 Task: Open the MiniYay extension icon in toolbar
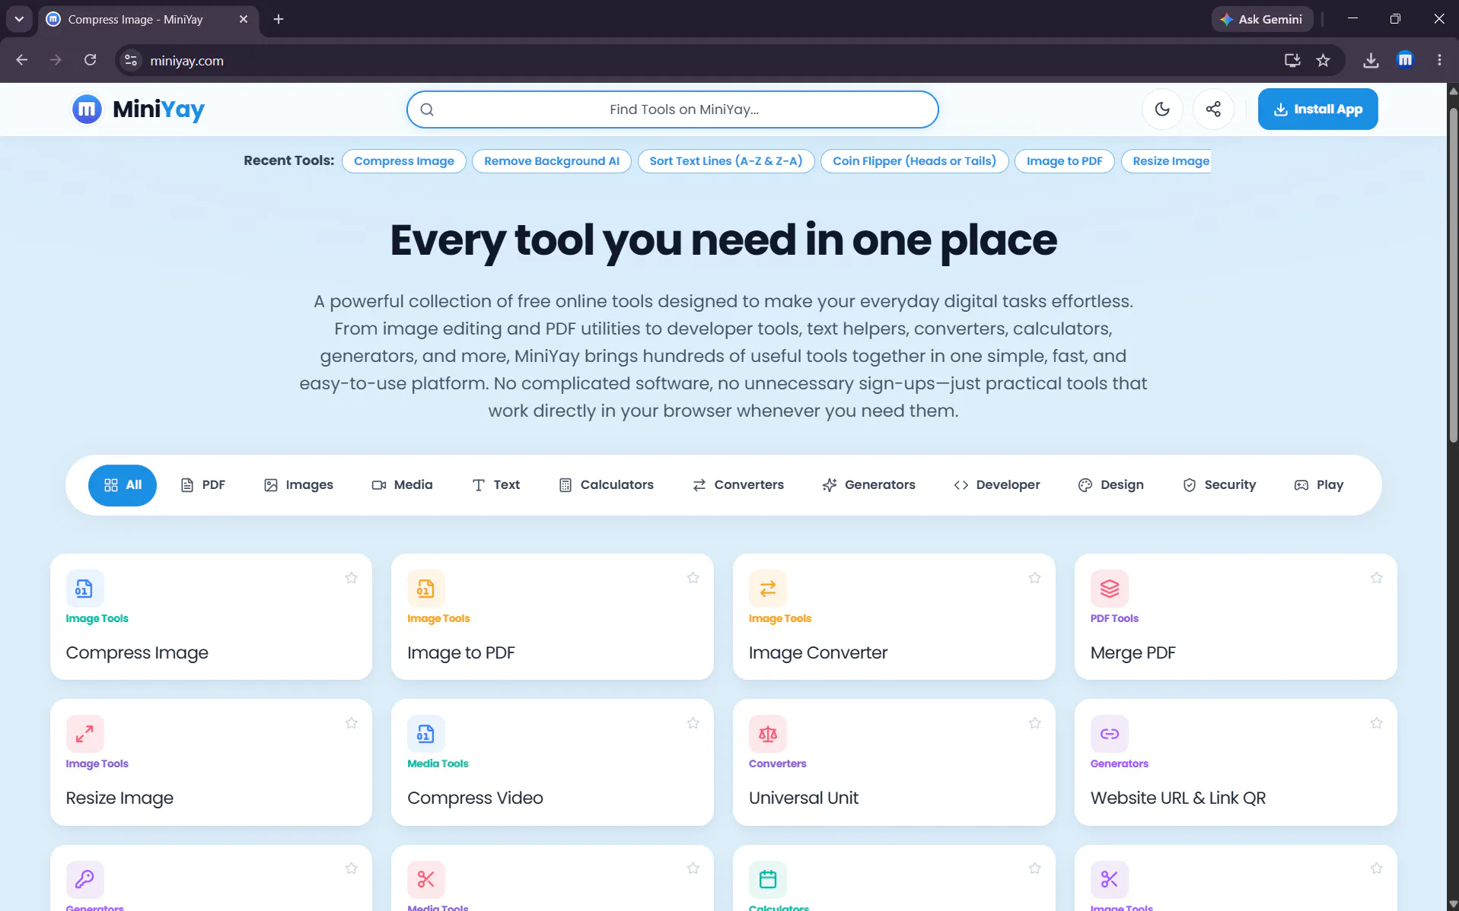[x=1405, y=60]
